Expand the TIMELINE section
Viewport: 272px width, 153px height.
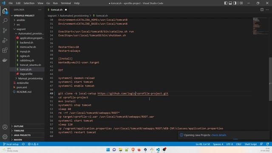pyautogui.click(x=19, y=130)
